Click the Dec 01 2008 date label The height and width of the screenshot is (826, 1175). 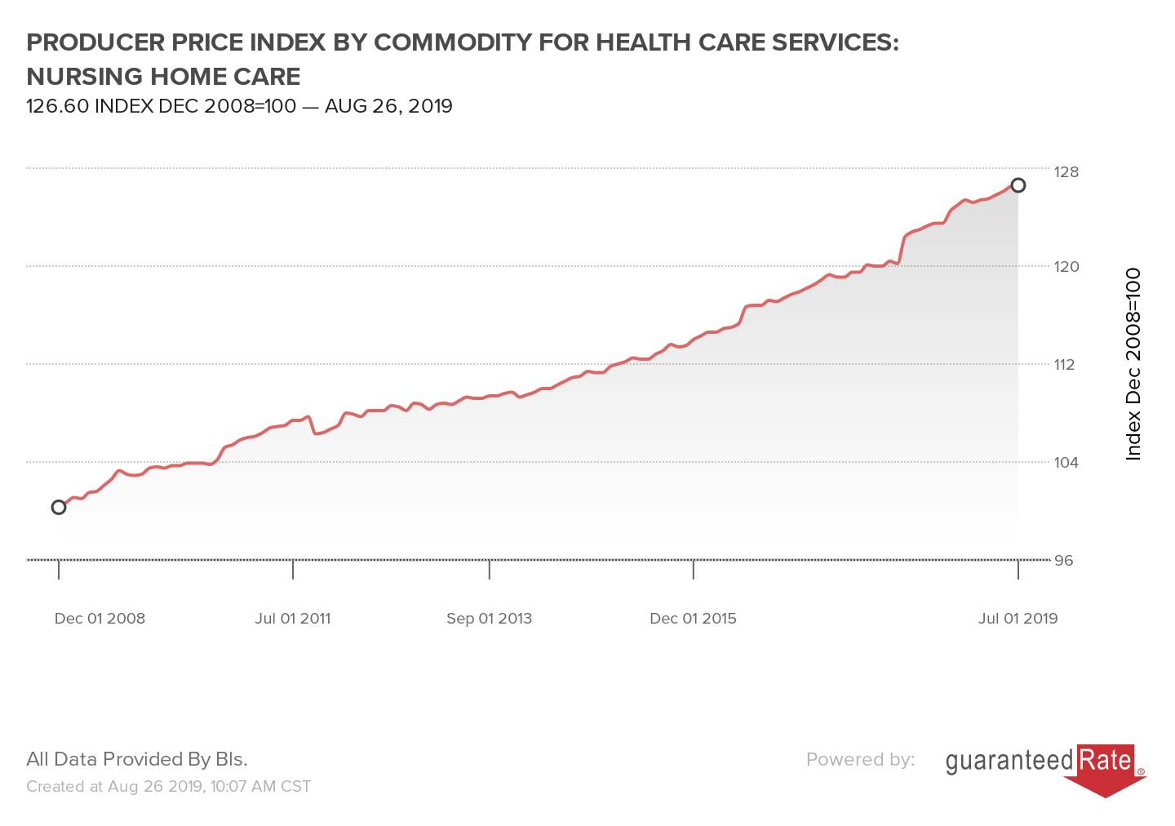100,618
